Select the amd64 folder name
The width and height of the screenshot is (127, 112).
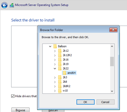71,73
